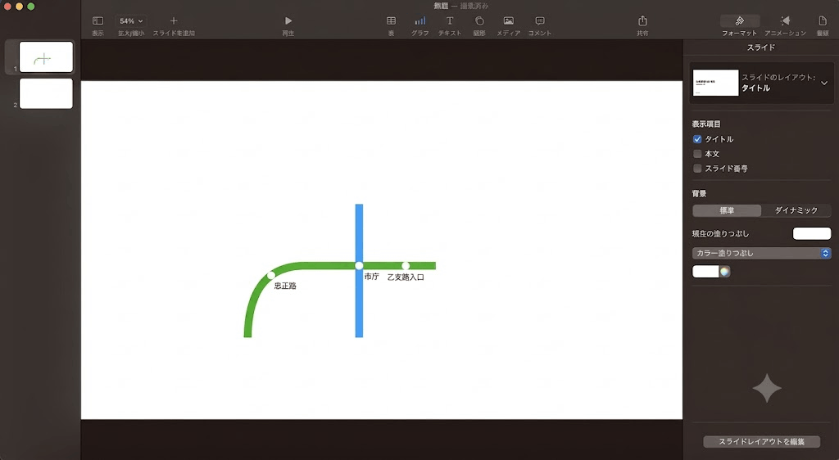This screenshot has height=460, width=839.
Task: Insert a table using the Table icon
Action: point(391,20)
